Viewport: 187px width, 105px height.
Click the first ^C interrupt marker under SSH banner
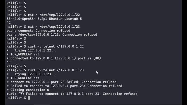[x=8, y=23]
